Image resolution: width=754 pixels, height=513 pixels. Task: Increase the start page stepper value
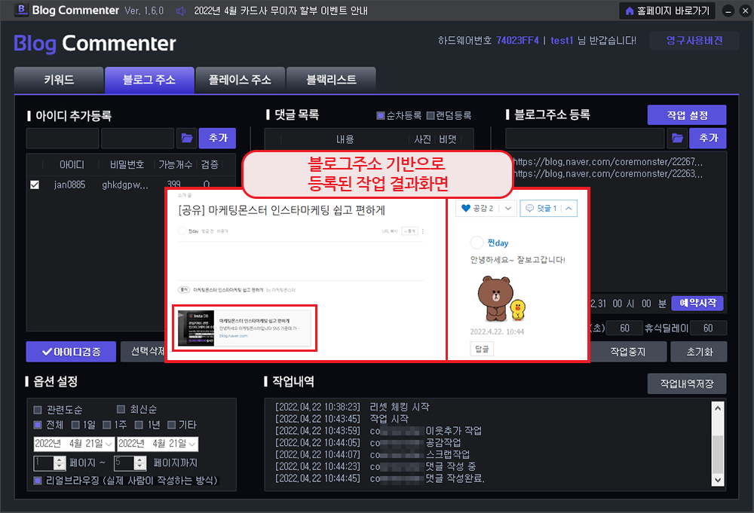click(x=59, y=460)
